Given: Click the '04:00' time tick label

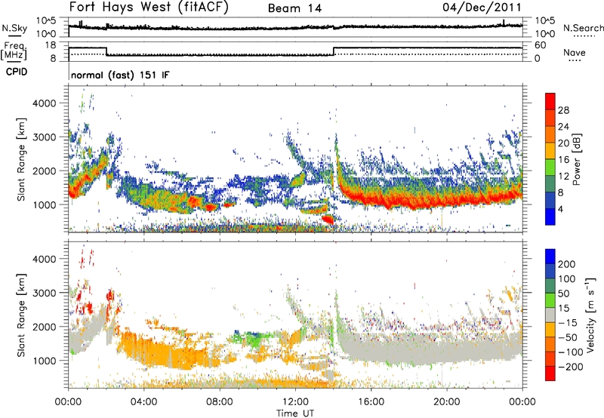Looking at the screenshot, I should pos(143,402).
